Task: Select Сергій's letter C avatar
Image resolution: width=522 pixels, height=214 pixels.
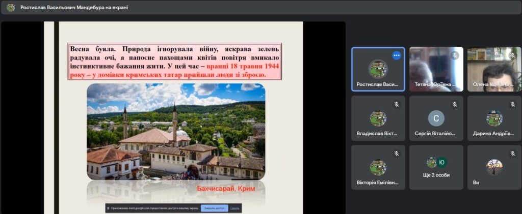Action: [x=436, y=118]
